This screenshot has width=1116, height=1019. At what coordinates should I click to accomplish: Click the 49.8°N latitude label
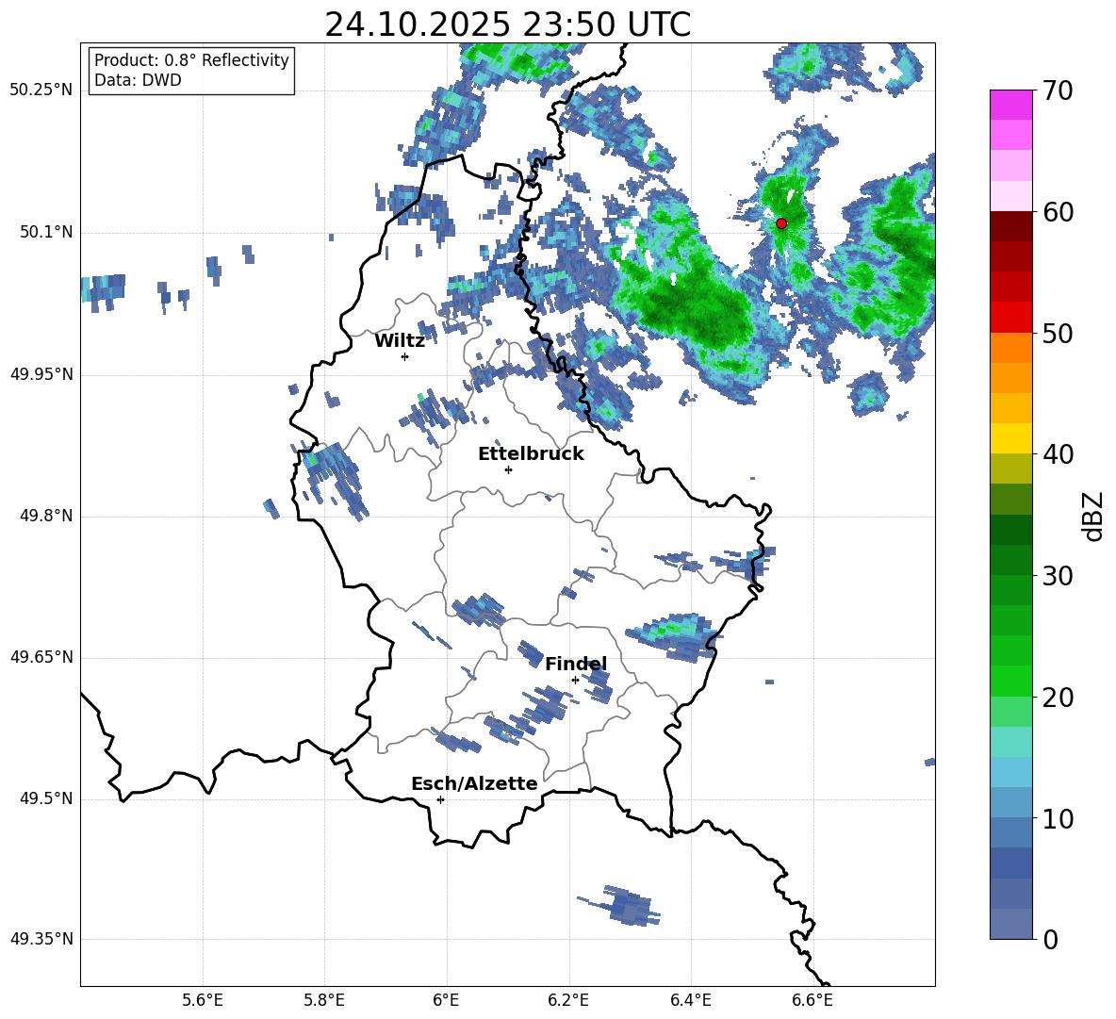point(46,516)
